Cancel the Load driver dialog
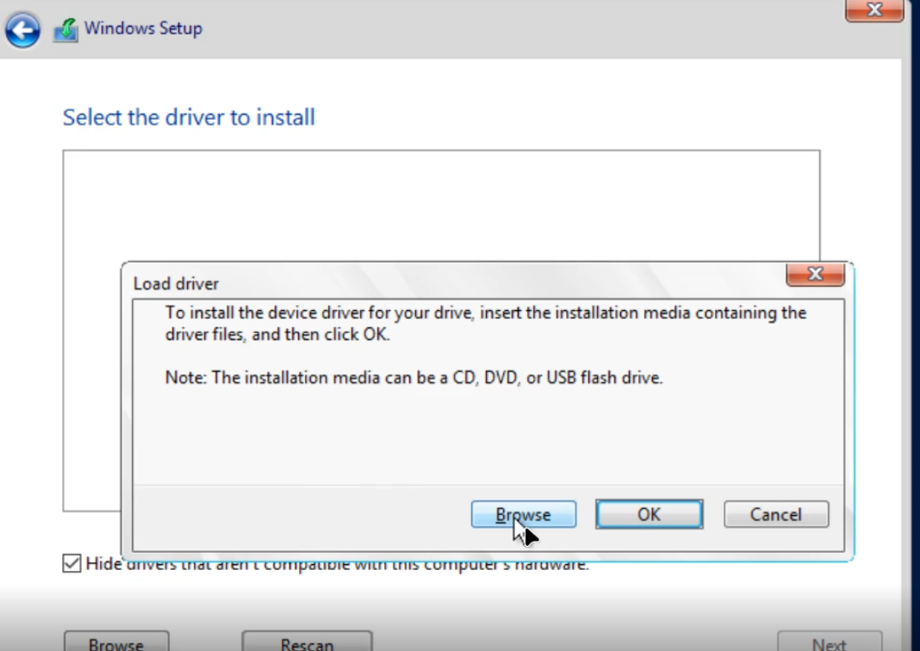 point(775,514)
